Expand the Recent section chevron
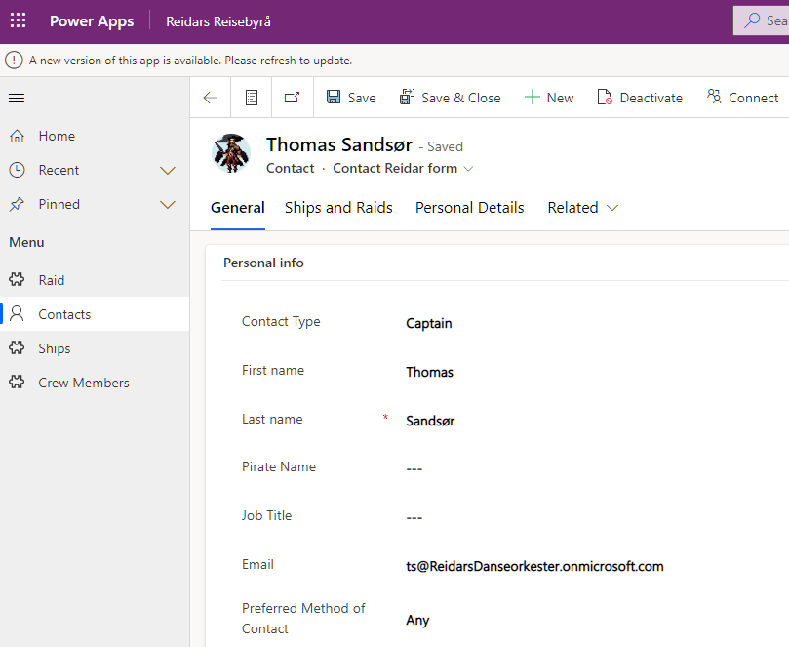 pos(168,170)
